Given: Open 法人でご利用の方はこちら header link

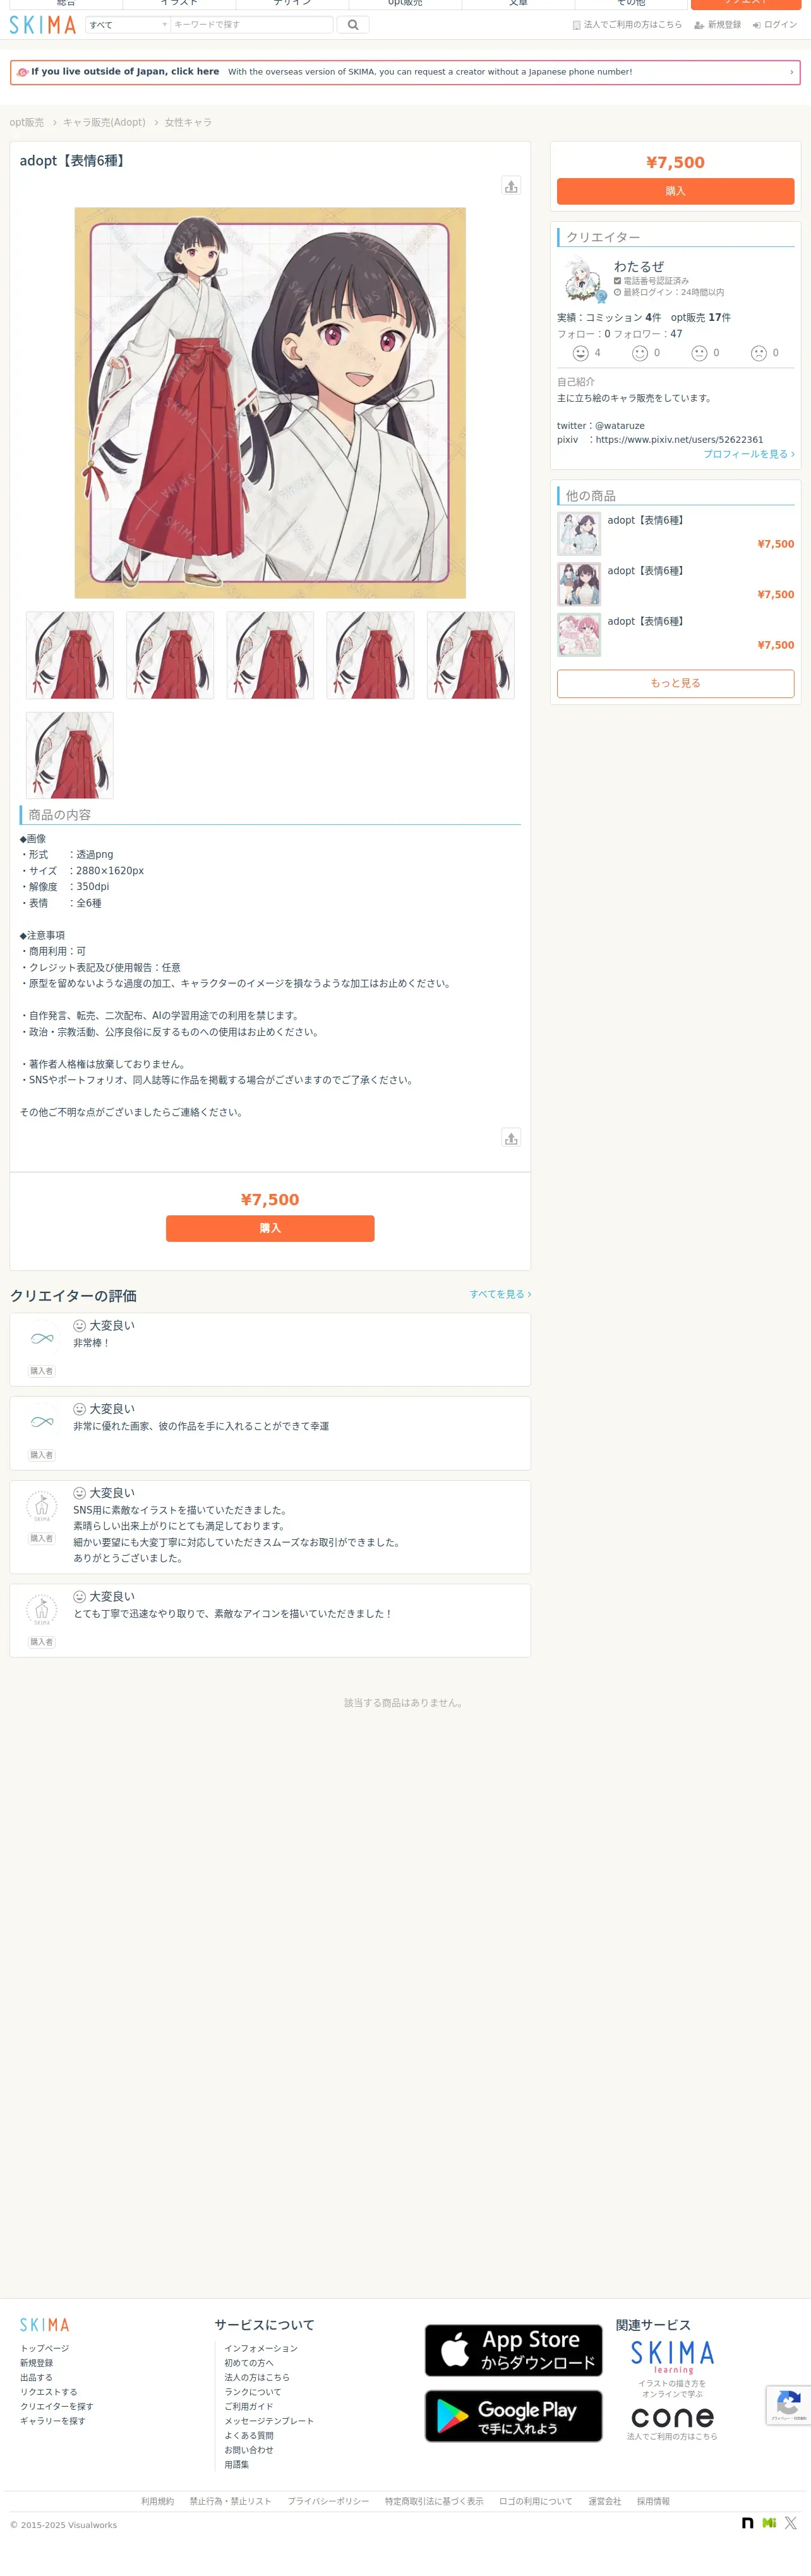Looking at the screenshot, I should pos(627,25).
